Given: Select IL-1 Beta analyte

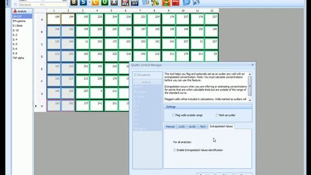Looking at the screenshot, I should click(22, 26).
